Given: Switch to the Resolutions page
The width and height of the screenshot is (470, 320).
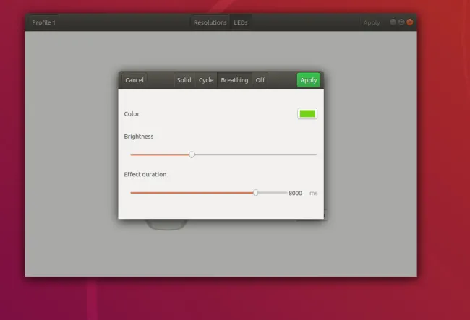Looking at the screenshot, I should 210,22.
